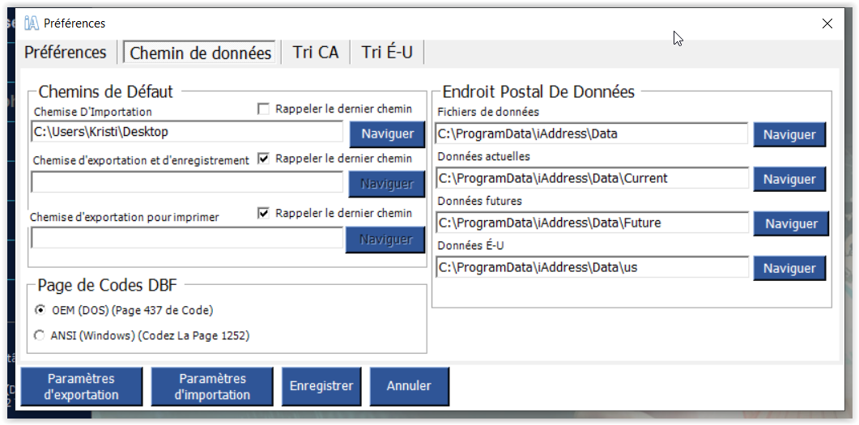Screen dimensions: 859x425
Task: Select the Tri É-U tab
Action: (387, 52)
